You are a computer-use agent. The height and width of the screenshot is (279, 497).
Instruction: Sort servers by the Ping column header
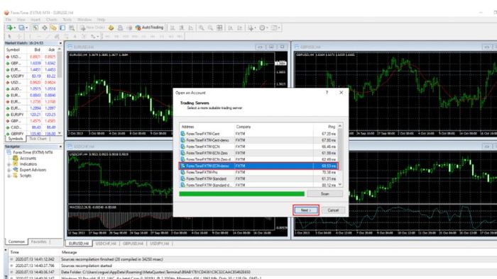pos(325,127)
